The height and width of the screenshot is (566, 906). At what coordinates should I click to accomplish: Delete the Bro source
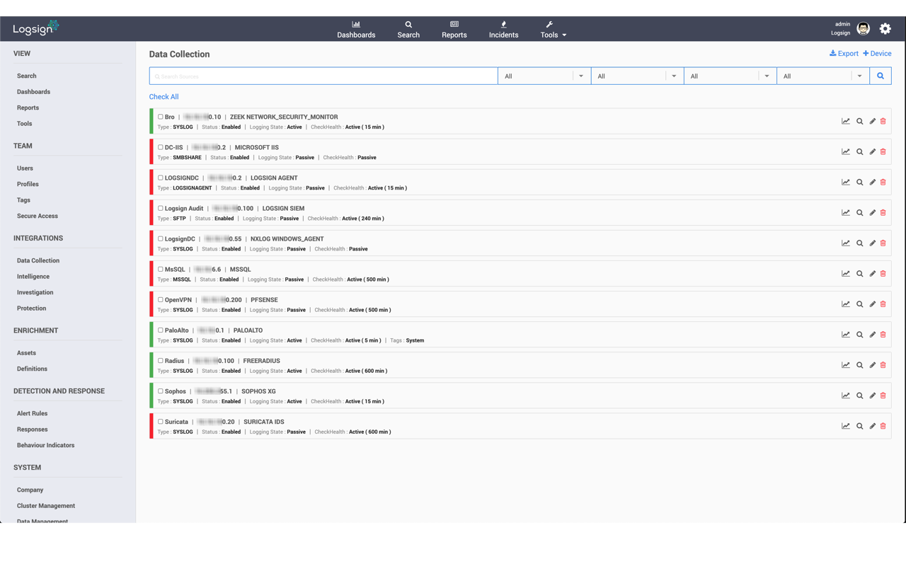pos(883,121)
